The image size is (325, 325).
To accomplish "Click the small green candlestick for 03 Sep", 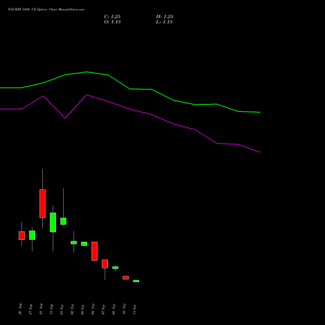I will coord(84,244).
